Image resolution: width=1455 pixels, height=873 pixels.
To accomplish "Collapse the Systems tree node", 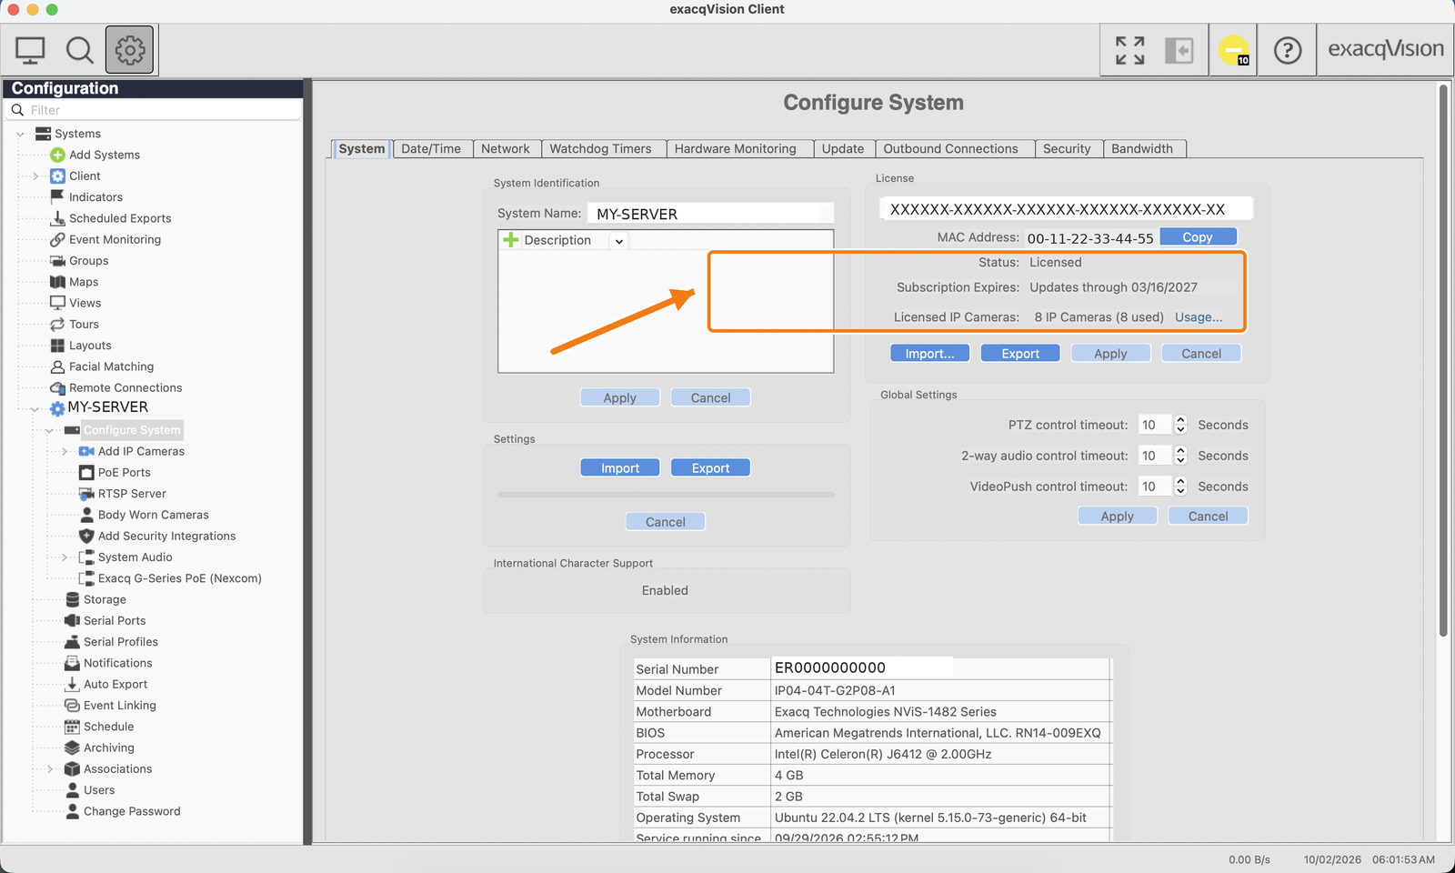I will tap(21, 134).
